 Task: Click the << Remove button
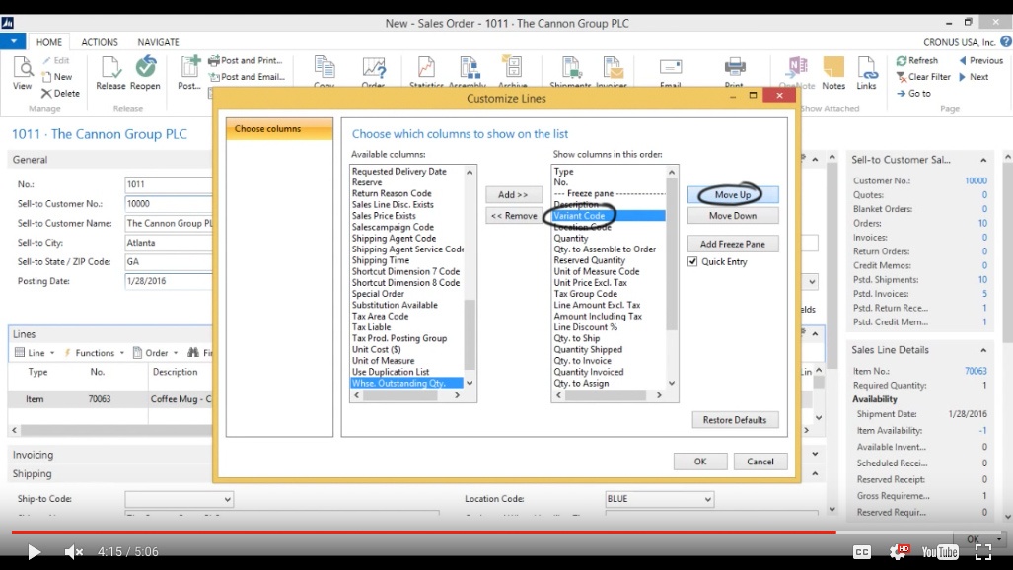513,215
